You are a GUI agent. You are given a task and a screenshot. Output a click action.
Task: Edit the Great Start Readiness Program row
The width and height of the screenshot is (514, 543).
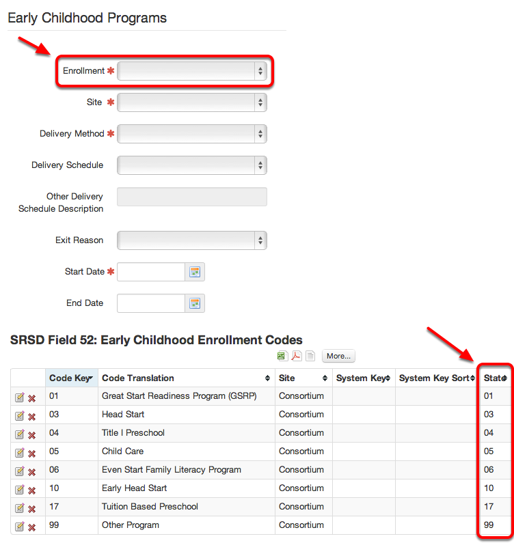(x=20, y=398)
